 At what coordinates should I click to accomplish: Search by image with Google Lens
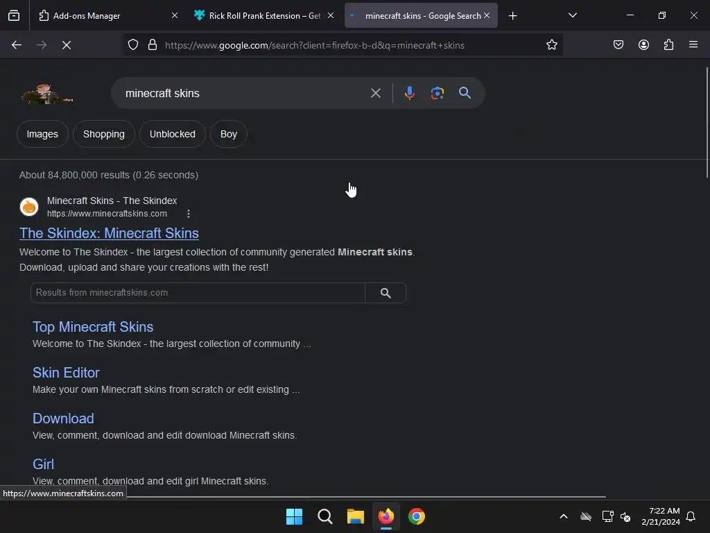437,93
